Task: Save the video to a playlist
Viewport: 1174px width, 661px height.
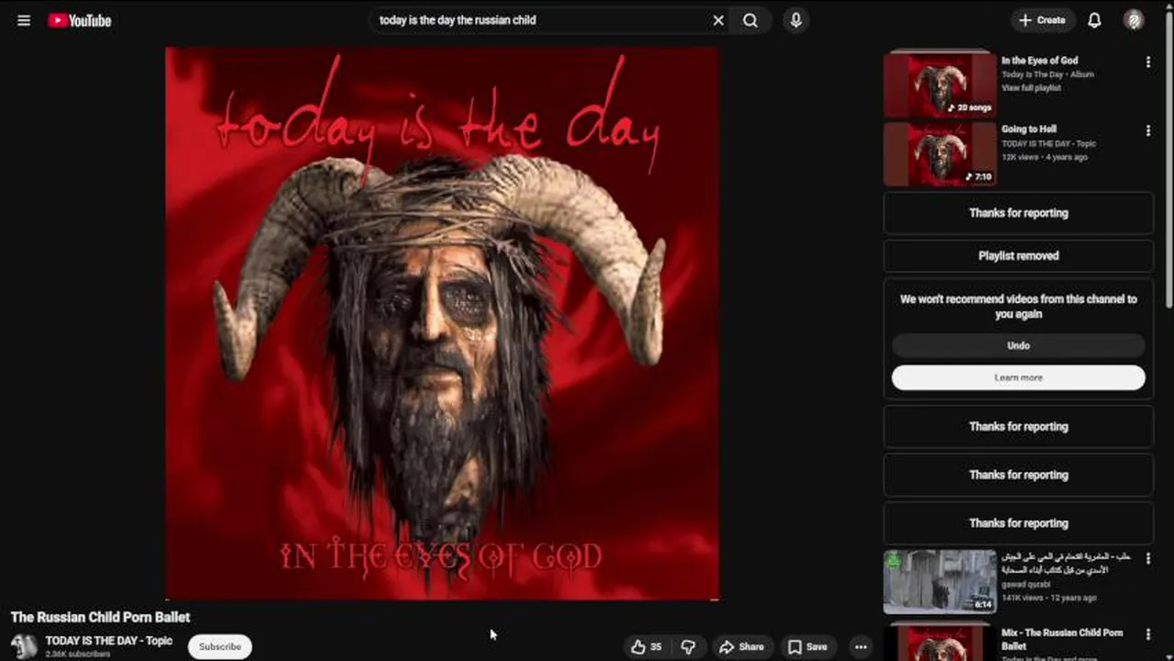Action: point(807,647)
